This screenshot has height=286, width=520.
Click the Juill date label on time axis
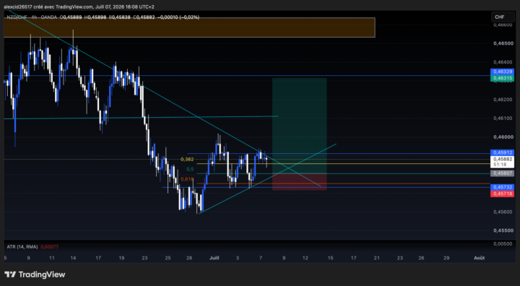tap(214, 258)
